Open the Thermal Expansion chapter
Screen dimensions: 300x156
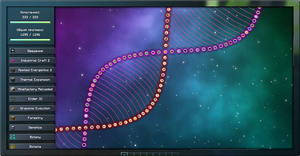pos(32,79)
